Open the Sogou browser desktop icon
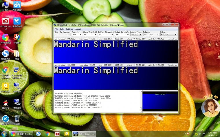The width and height of the screenshot is (220, 137). 5,56
